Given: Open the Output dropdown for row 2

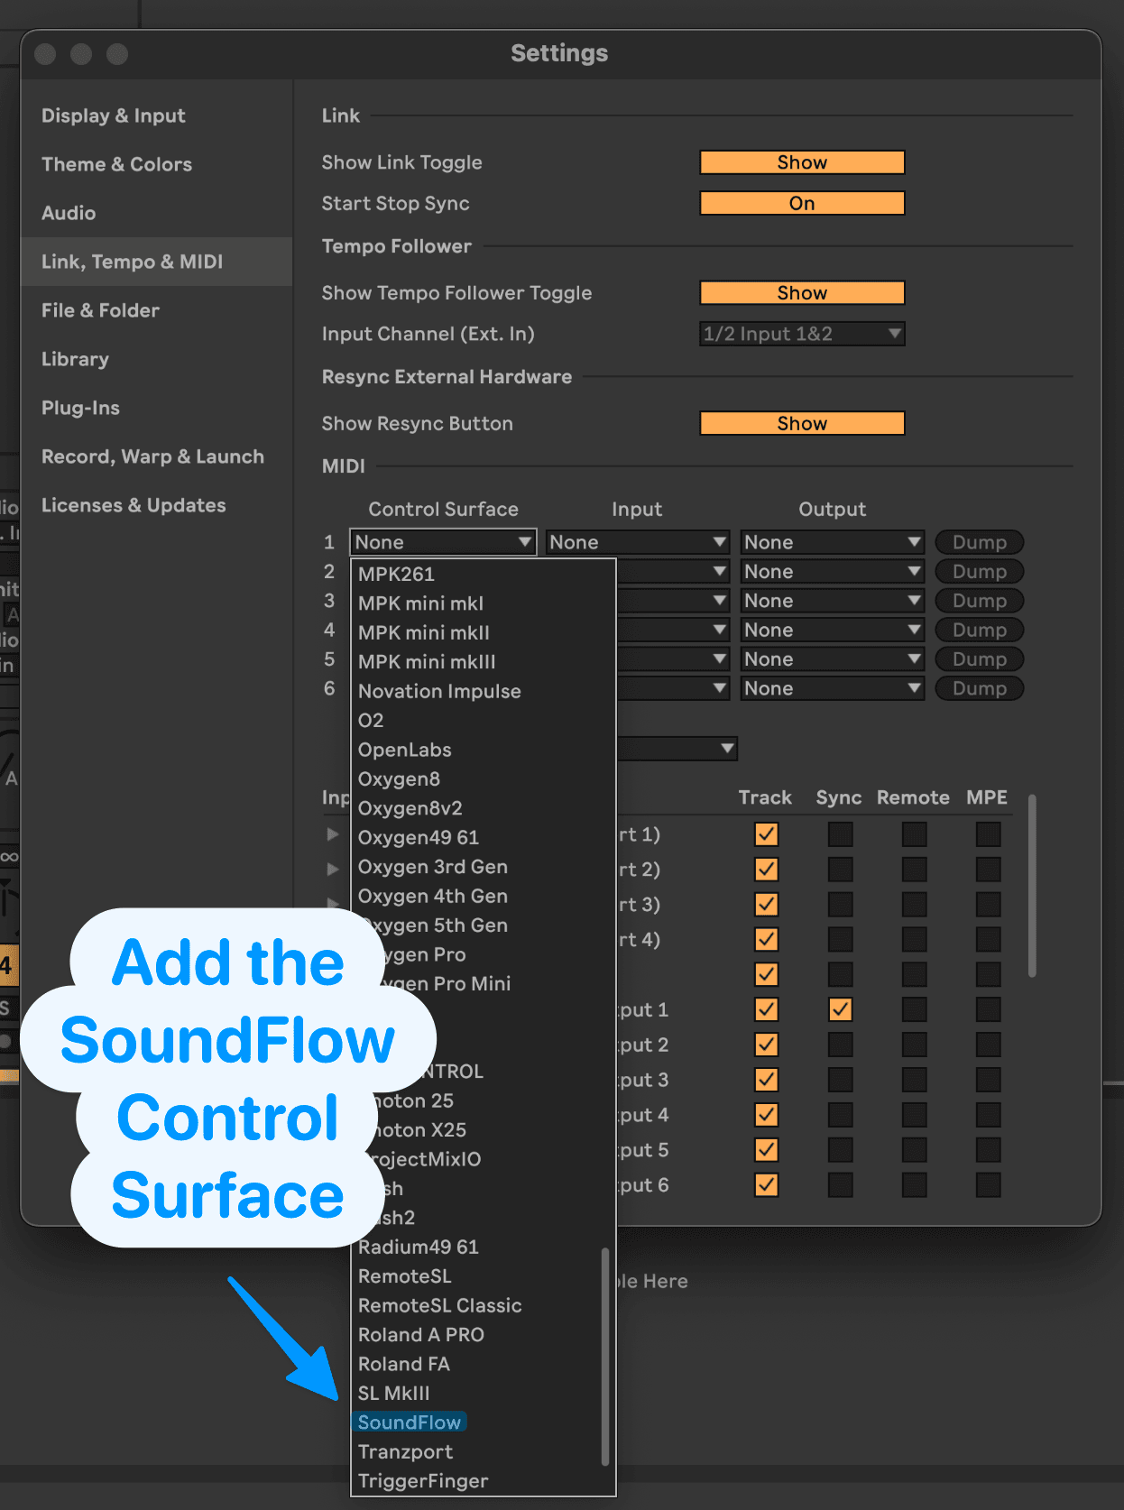Looking at the screenshot, I should click(x=833, y=571).
